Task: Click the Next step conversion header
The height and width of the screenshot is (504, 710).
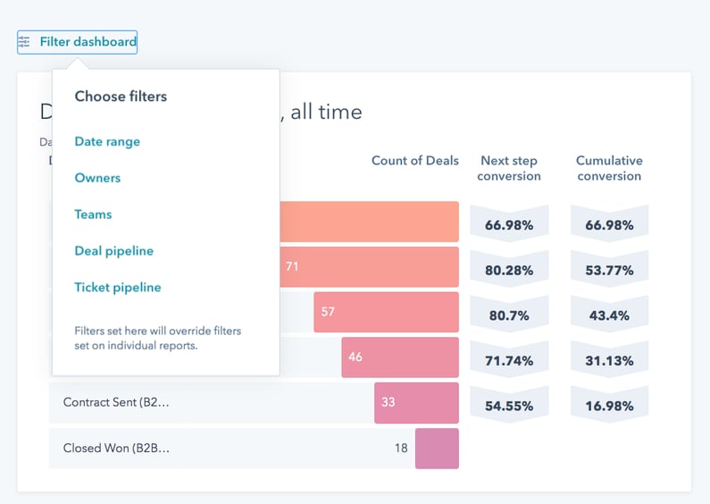Action: click(509, 168)
